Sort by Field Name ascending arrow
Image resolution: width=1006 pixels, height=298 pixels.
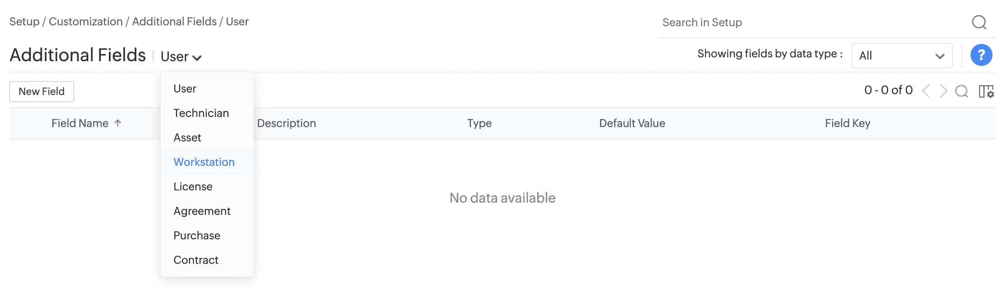click(x=118, y=123)
